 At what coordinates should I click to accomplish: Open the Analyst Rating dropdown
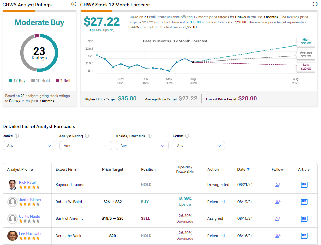[x=86, y=146]
